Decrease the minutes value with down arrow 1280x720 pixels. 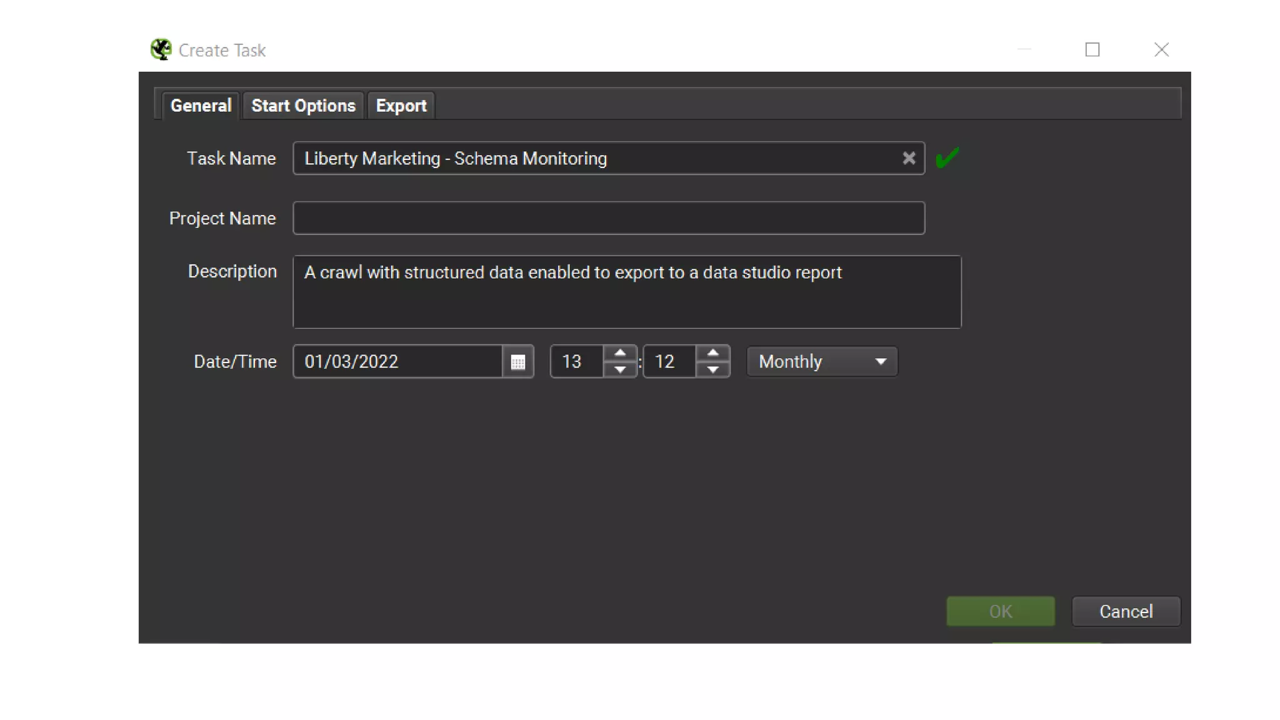coord(712,369)
